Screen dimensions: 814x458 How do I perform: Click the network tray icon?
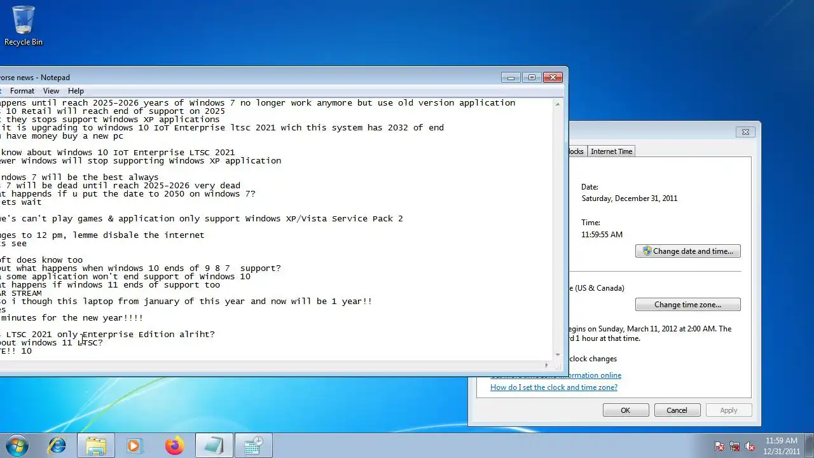735,446
